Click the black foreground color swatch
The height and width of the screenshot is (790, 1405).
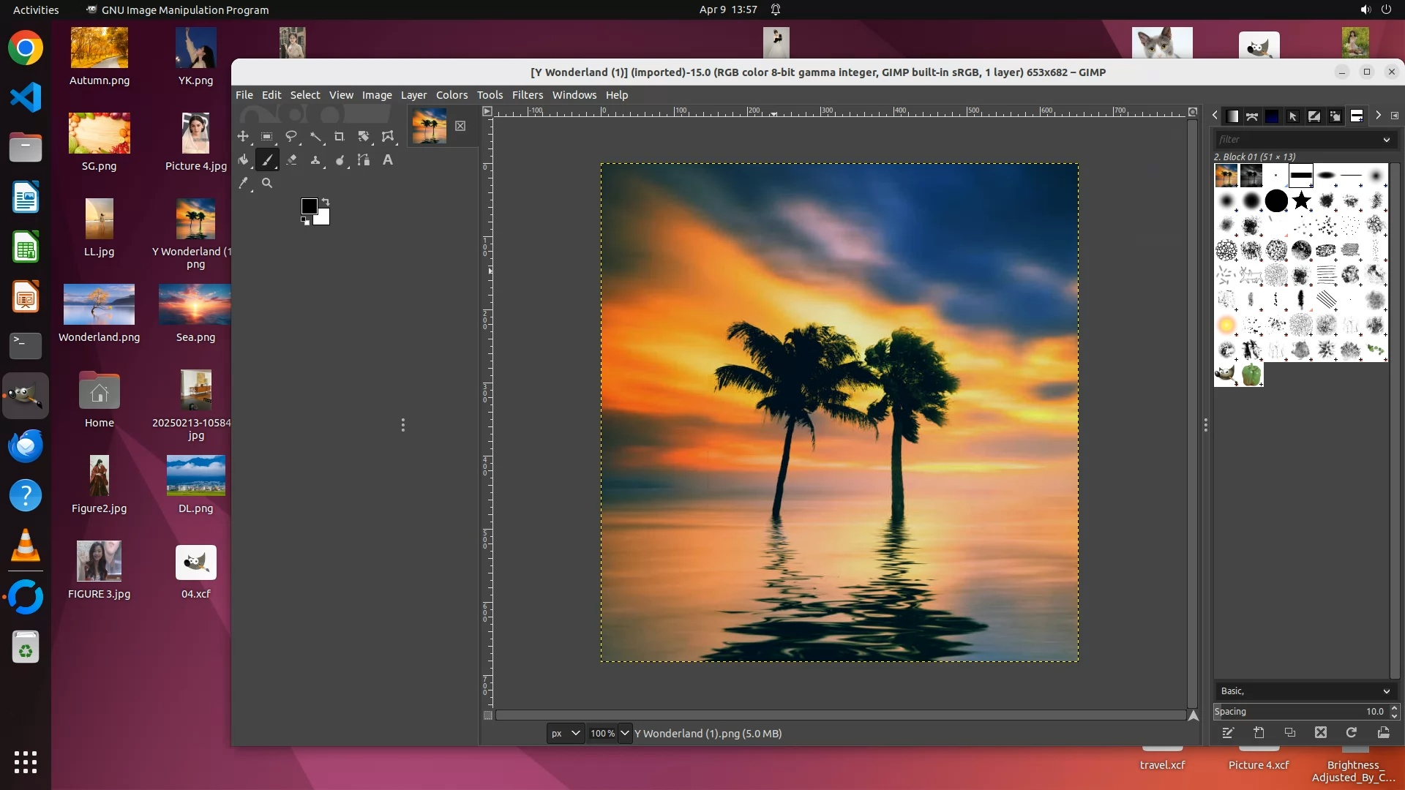point(310,206)
